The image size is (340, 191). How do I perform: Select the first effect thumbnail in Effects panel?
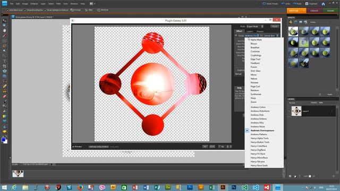tap(293, 31)
